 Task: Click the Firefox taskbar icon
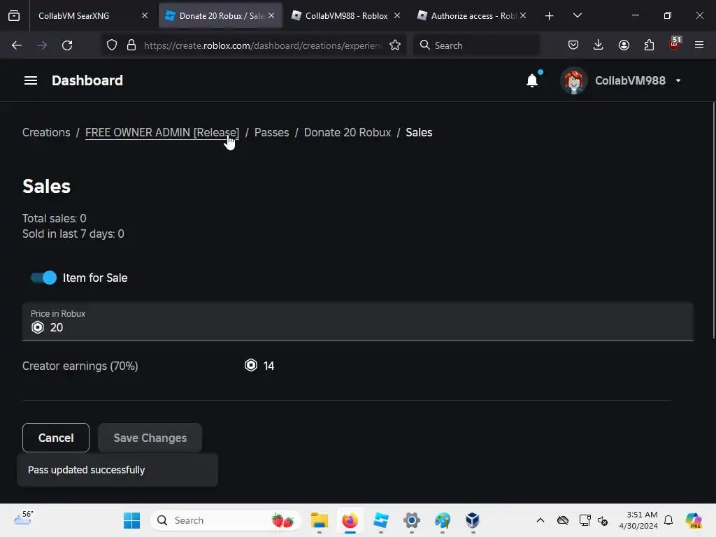pos(350,520)
